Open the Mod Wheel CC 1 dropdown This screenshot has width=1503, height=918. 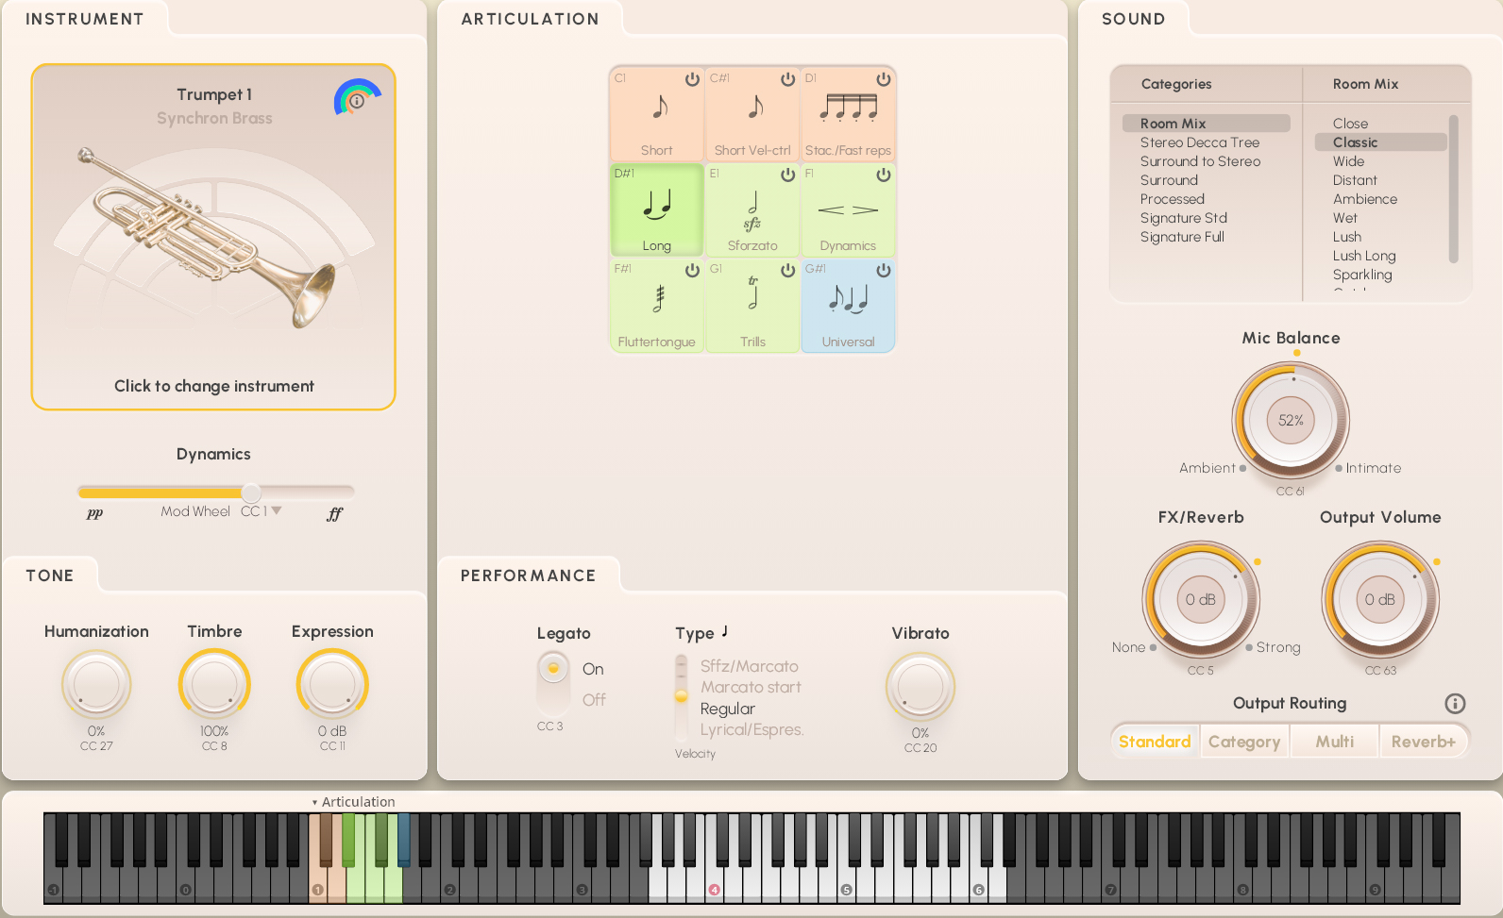[x=277, y=510]
